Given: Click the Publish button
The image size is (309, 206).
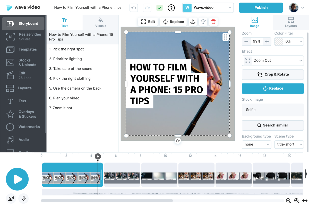Looking at the screenshot, I should (x=261, y=7).
